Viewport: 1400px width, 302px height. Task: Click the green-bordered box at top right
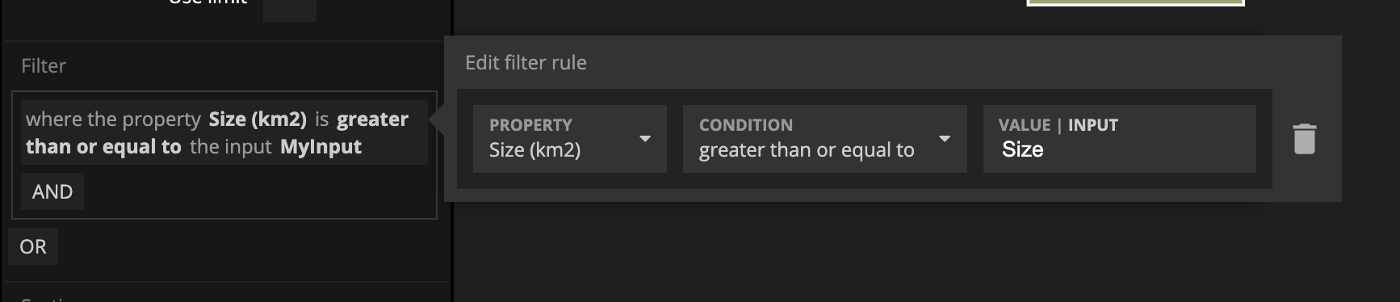1135,3
